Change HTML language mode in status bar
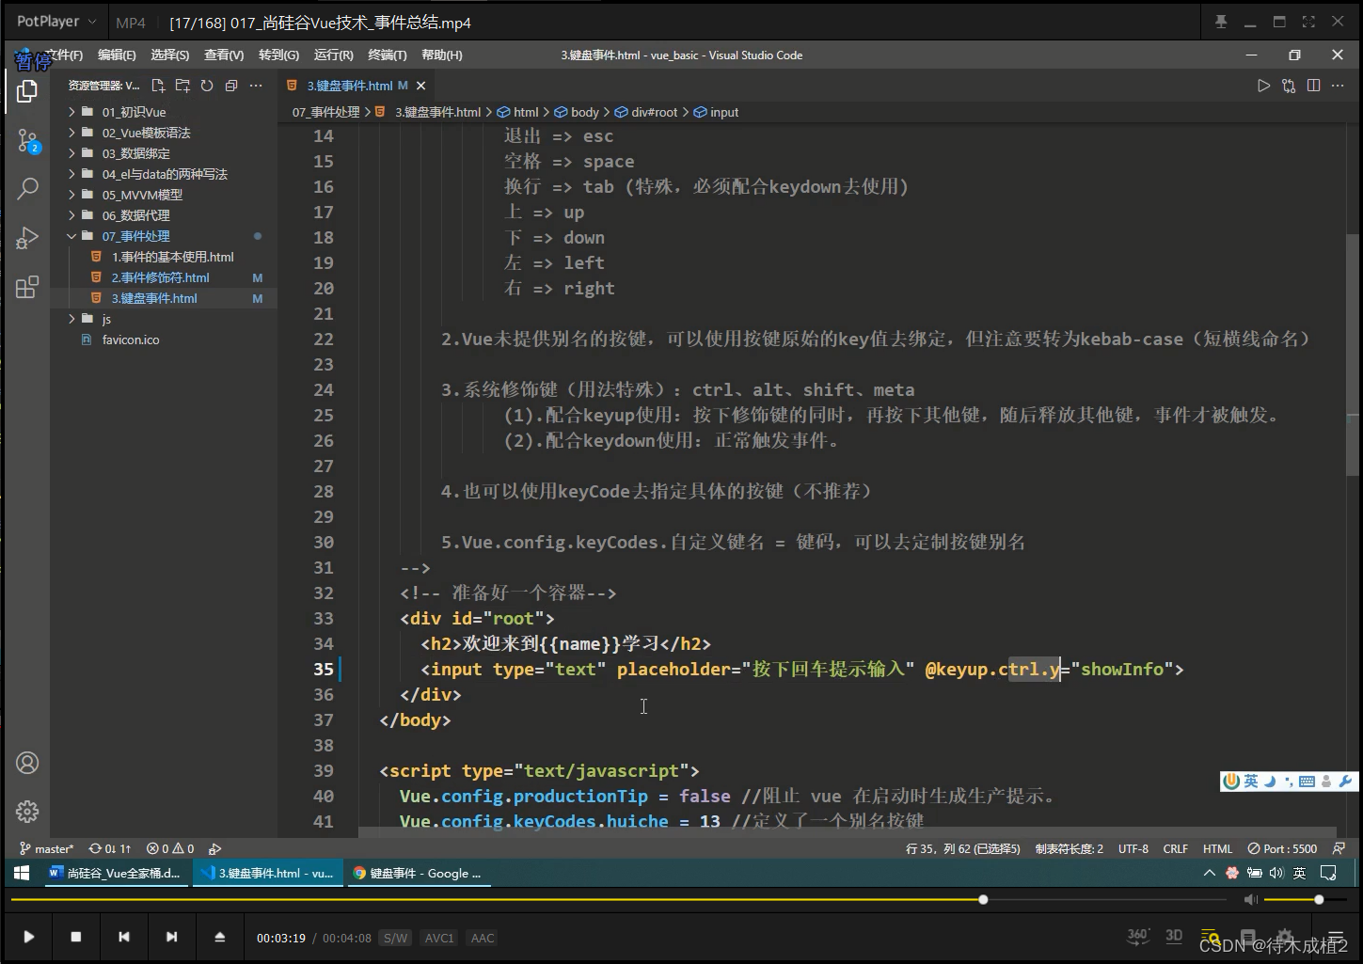 point(1217,848)
